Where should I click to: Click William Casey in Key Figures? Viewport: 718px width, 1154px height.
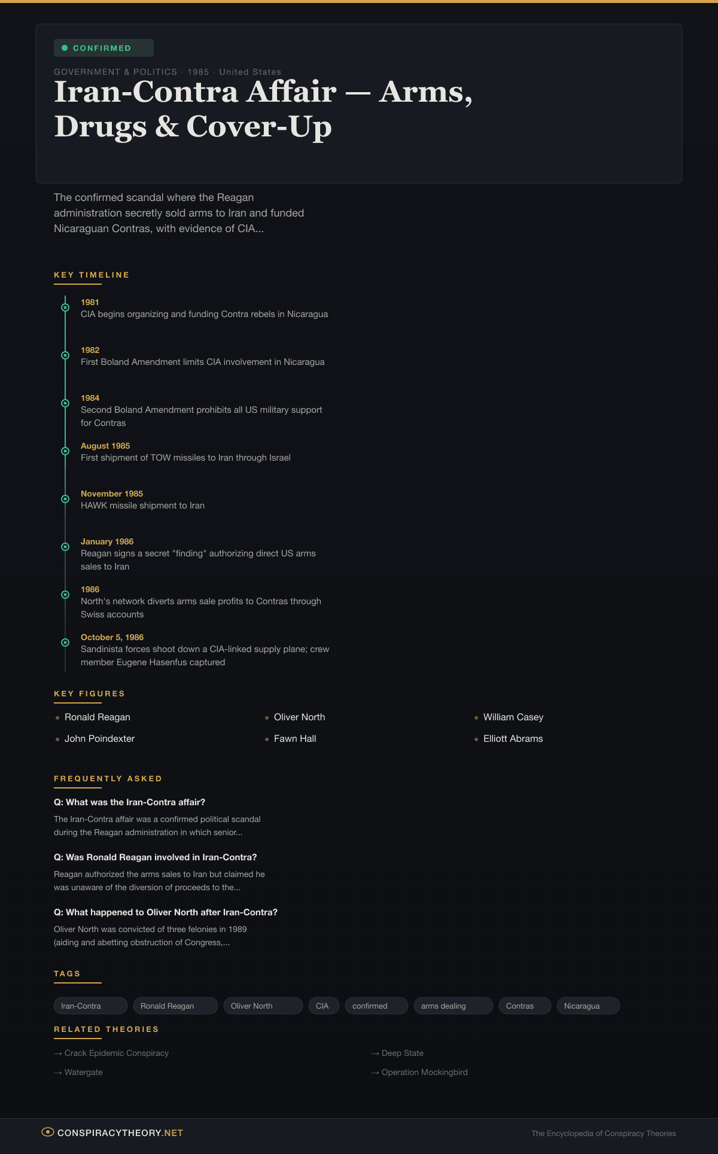(513, 717)
